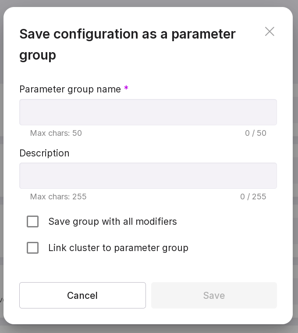Click the '0 / 255' character counter

tap(253, 197)
